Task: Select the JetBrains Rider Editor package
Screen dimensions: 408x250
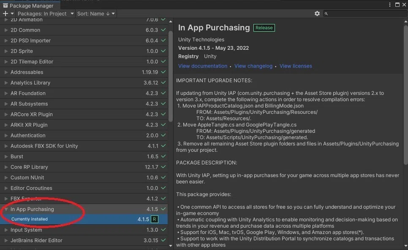Action: pyautogui.click(x=84, y=240)
